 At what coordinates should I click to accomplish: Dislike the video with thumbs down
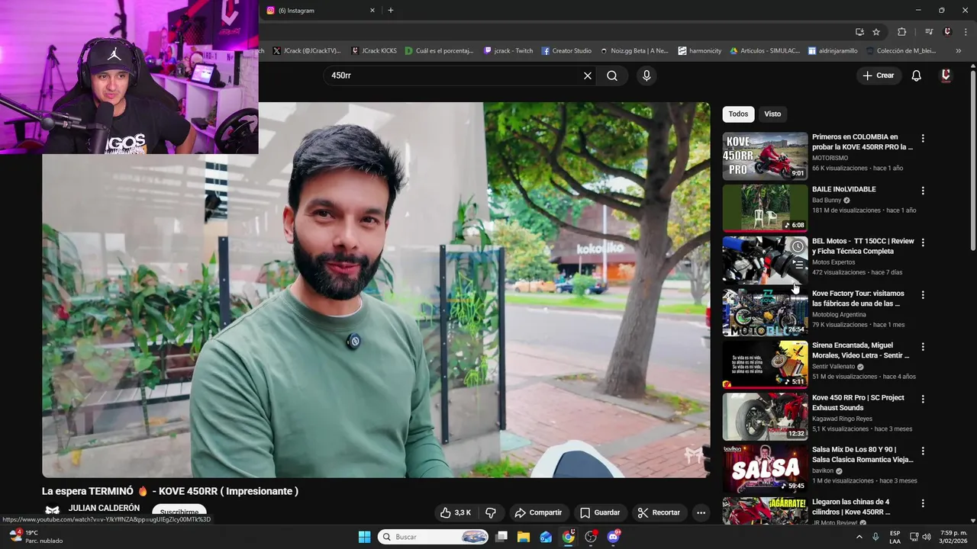tap(491, 512)
